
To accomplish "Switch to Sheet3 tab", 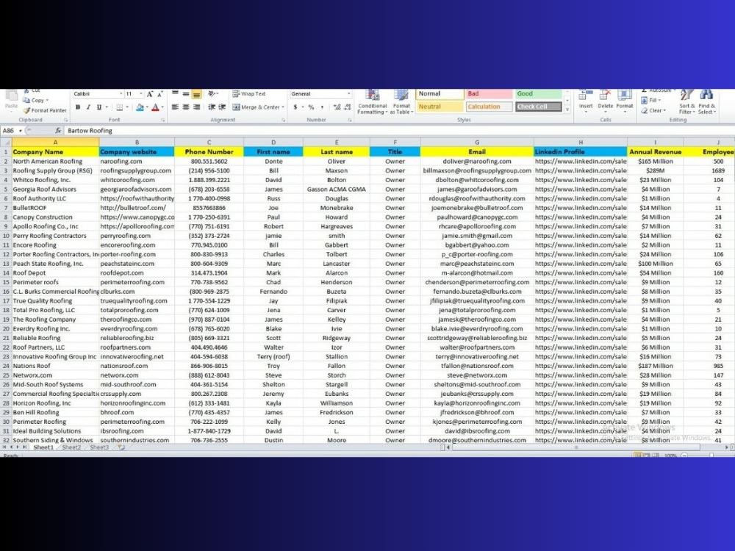I will (99, 447).
